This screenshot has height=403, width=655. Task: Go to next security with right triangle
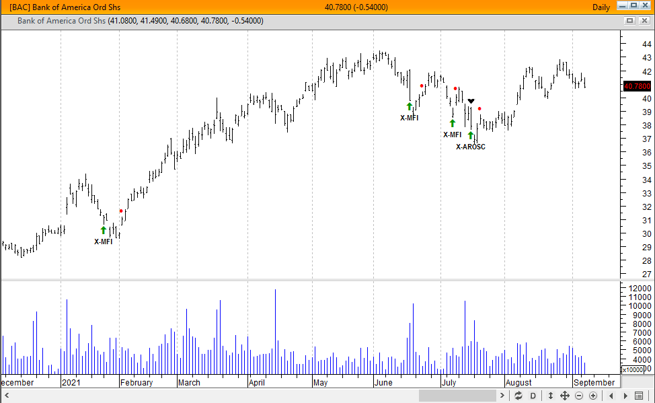pyautogui.click(x=625, y=396)
